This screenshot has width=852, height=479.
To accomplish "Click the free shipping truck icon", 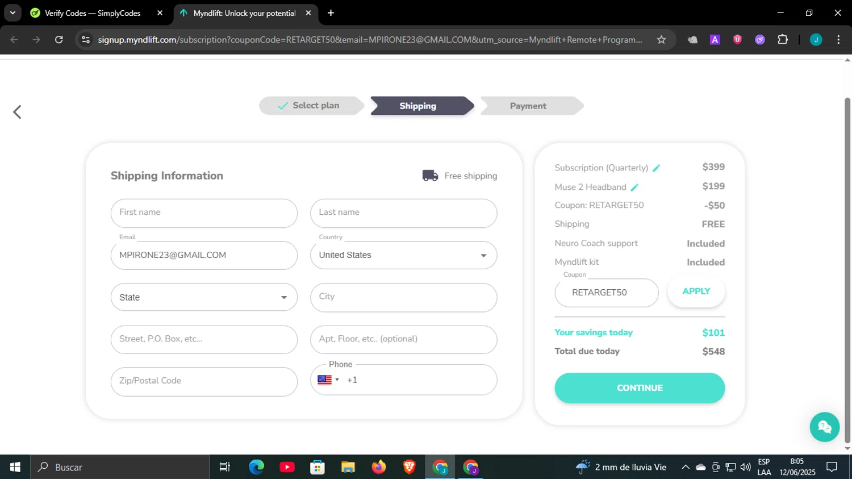I will click(x=430, y=176).
